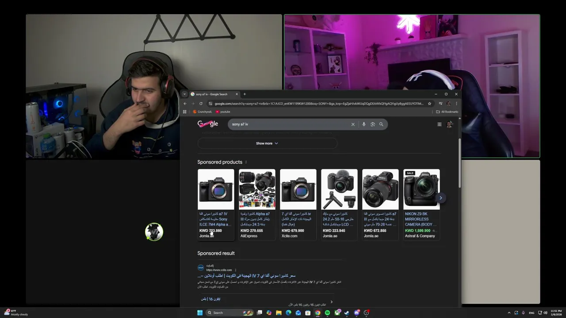This screenshot has width=566, height=318.
Task: Click the Google logo to go home
Action: point(208,124)
